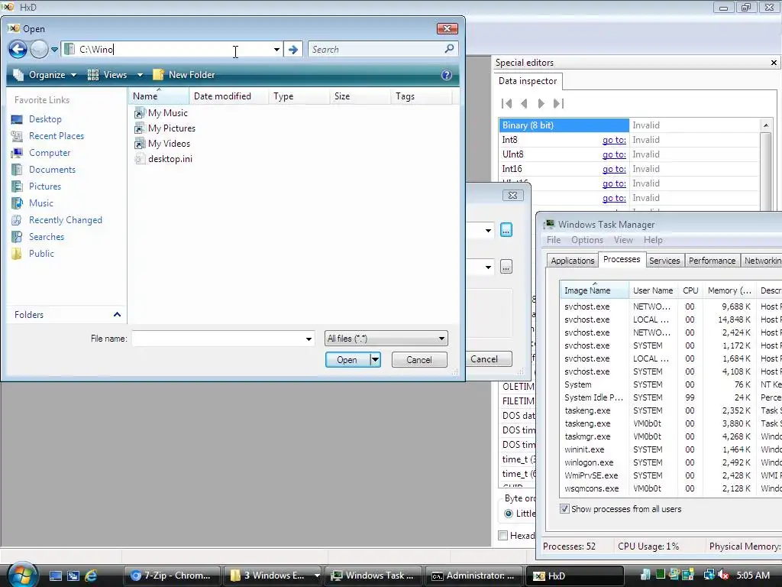The image size is (782, 587).
Task: Open recent pages dropdown next to navigation arrows
Action: 54,50
